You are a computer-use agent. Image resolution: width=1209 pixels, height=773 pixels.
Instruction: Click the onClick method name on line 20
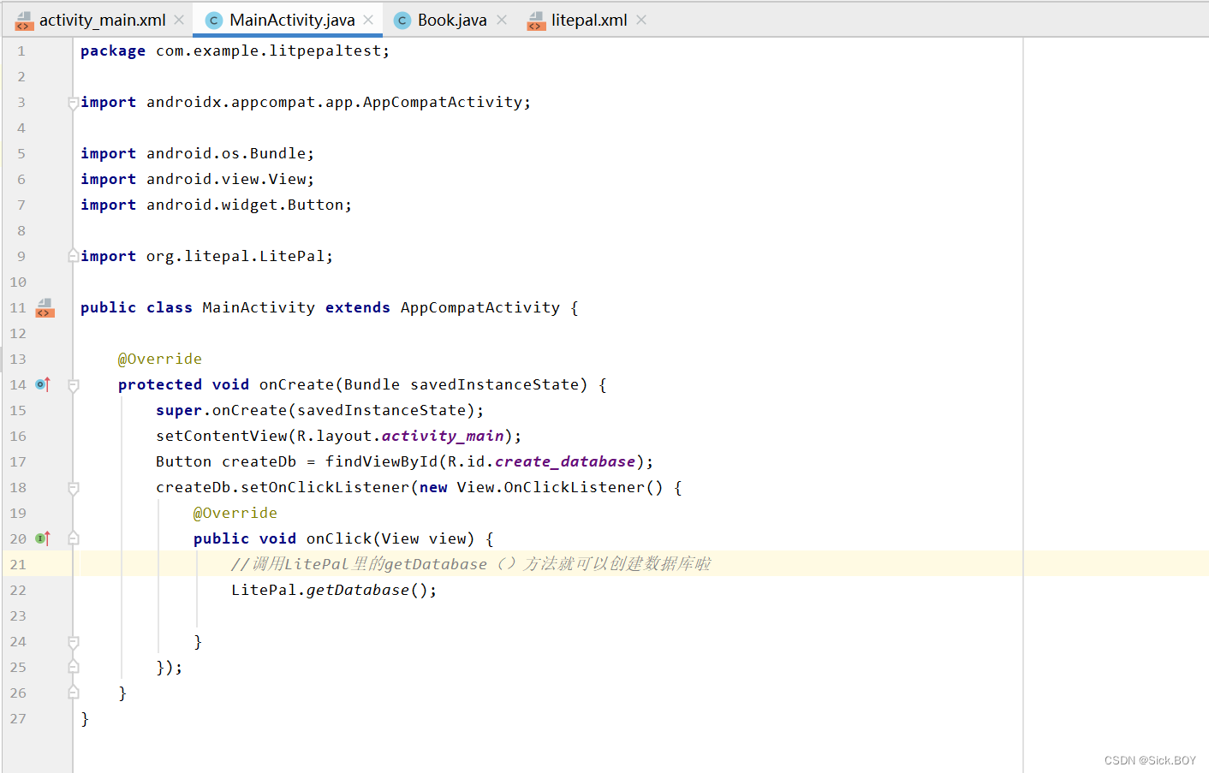click(339, 538)
